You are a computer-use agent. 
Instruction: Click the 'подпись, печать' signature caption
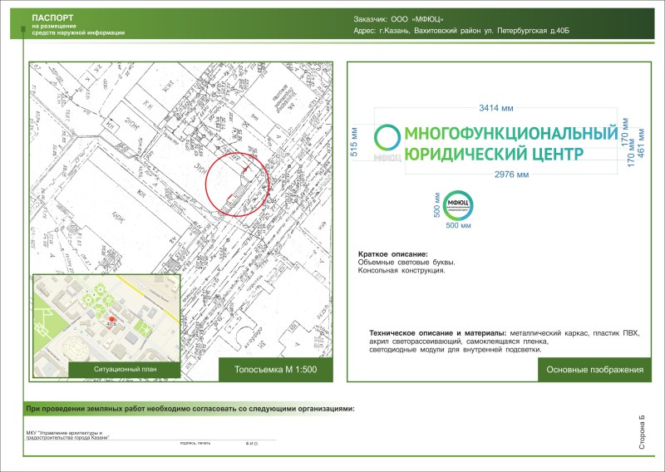(x=195, y=443)
